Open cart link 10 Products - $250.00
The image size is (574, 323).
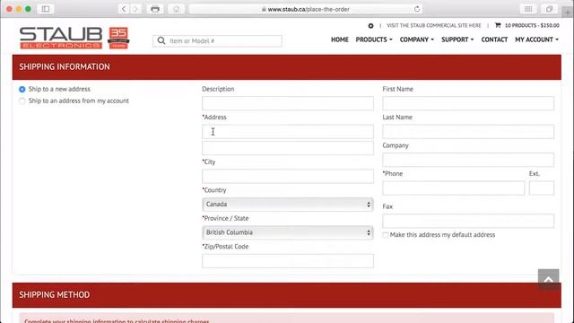532,26
